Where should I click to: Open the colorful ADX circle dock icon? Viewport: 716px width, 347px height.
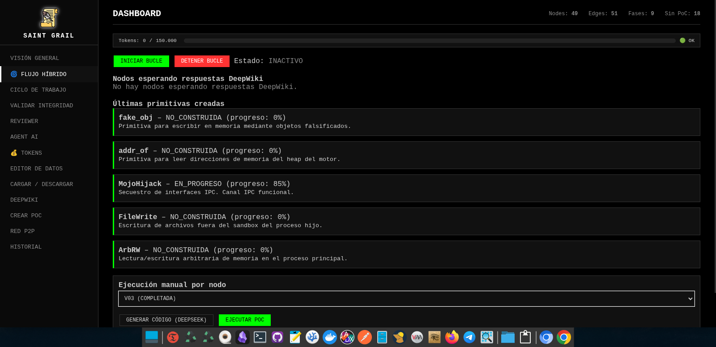click(x=347, y=337)
